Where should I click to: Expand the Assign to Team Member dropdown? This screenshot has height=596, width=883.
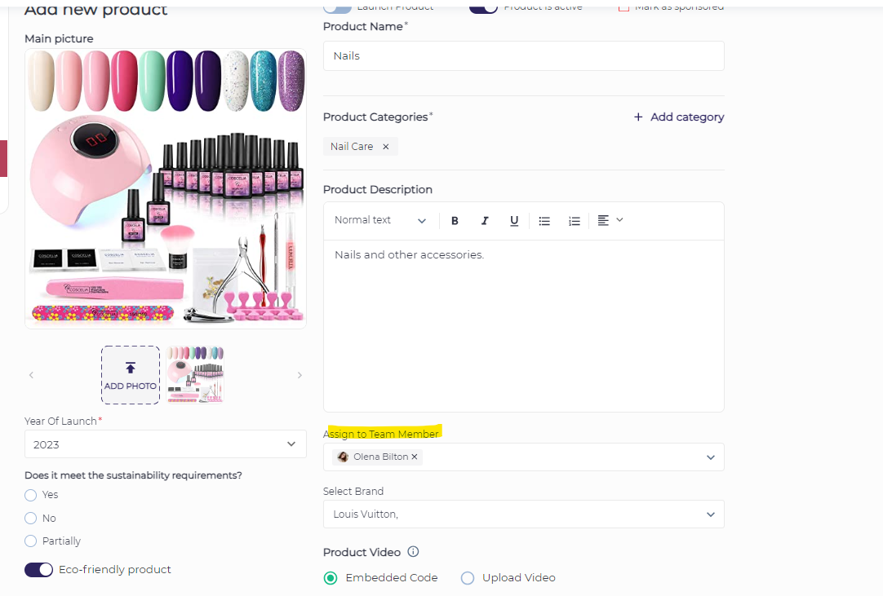point(710,457)
